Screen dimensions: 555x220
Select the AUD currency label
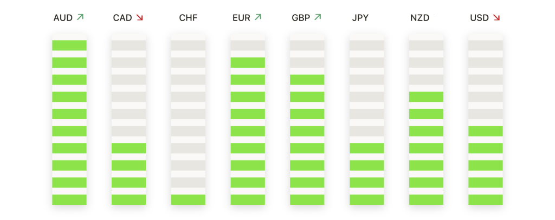63,18
